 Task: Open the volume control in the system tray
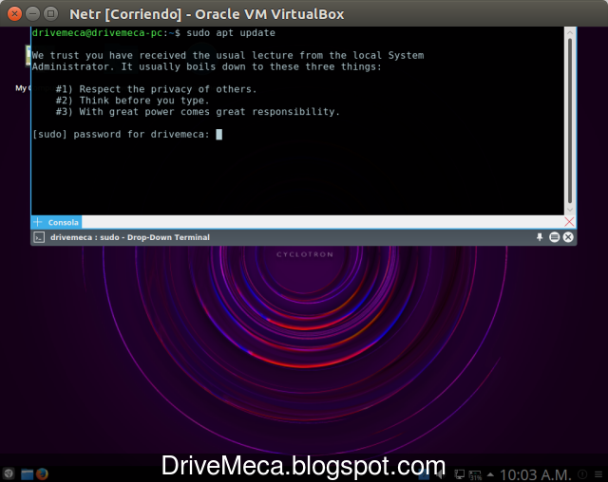(x=441, y=473)
